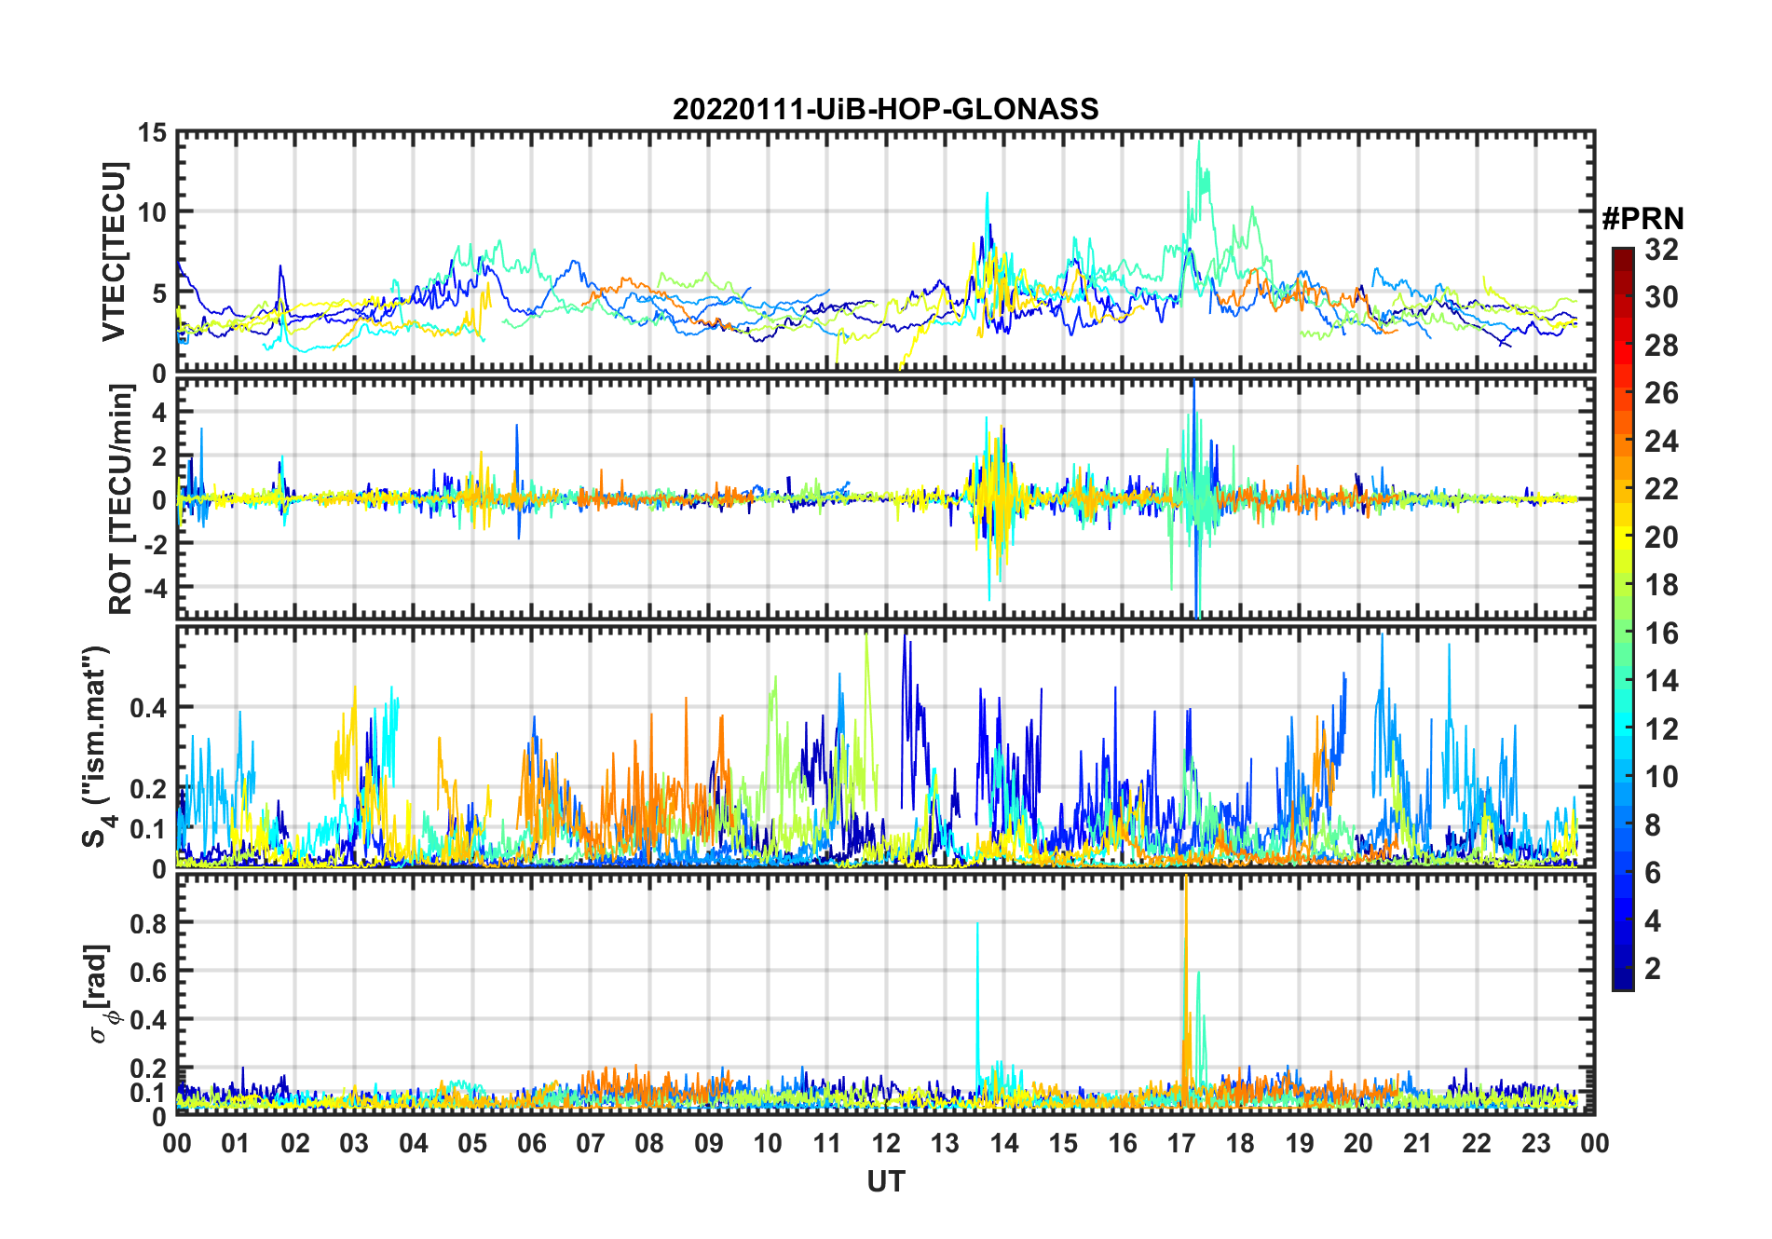1772x1239 pixels.
Task: Select x-axis hour tick label 15
Action: click(1063, 1143)
